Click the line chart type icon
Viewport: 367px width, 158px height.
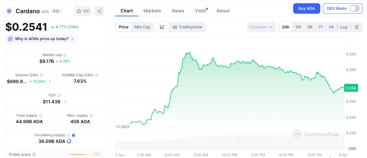(162, 27)
